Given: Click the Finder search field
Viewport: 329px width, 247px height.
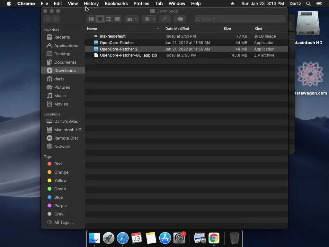Looking at the screenshot, I should 240,19.
